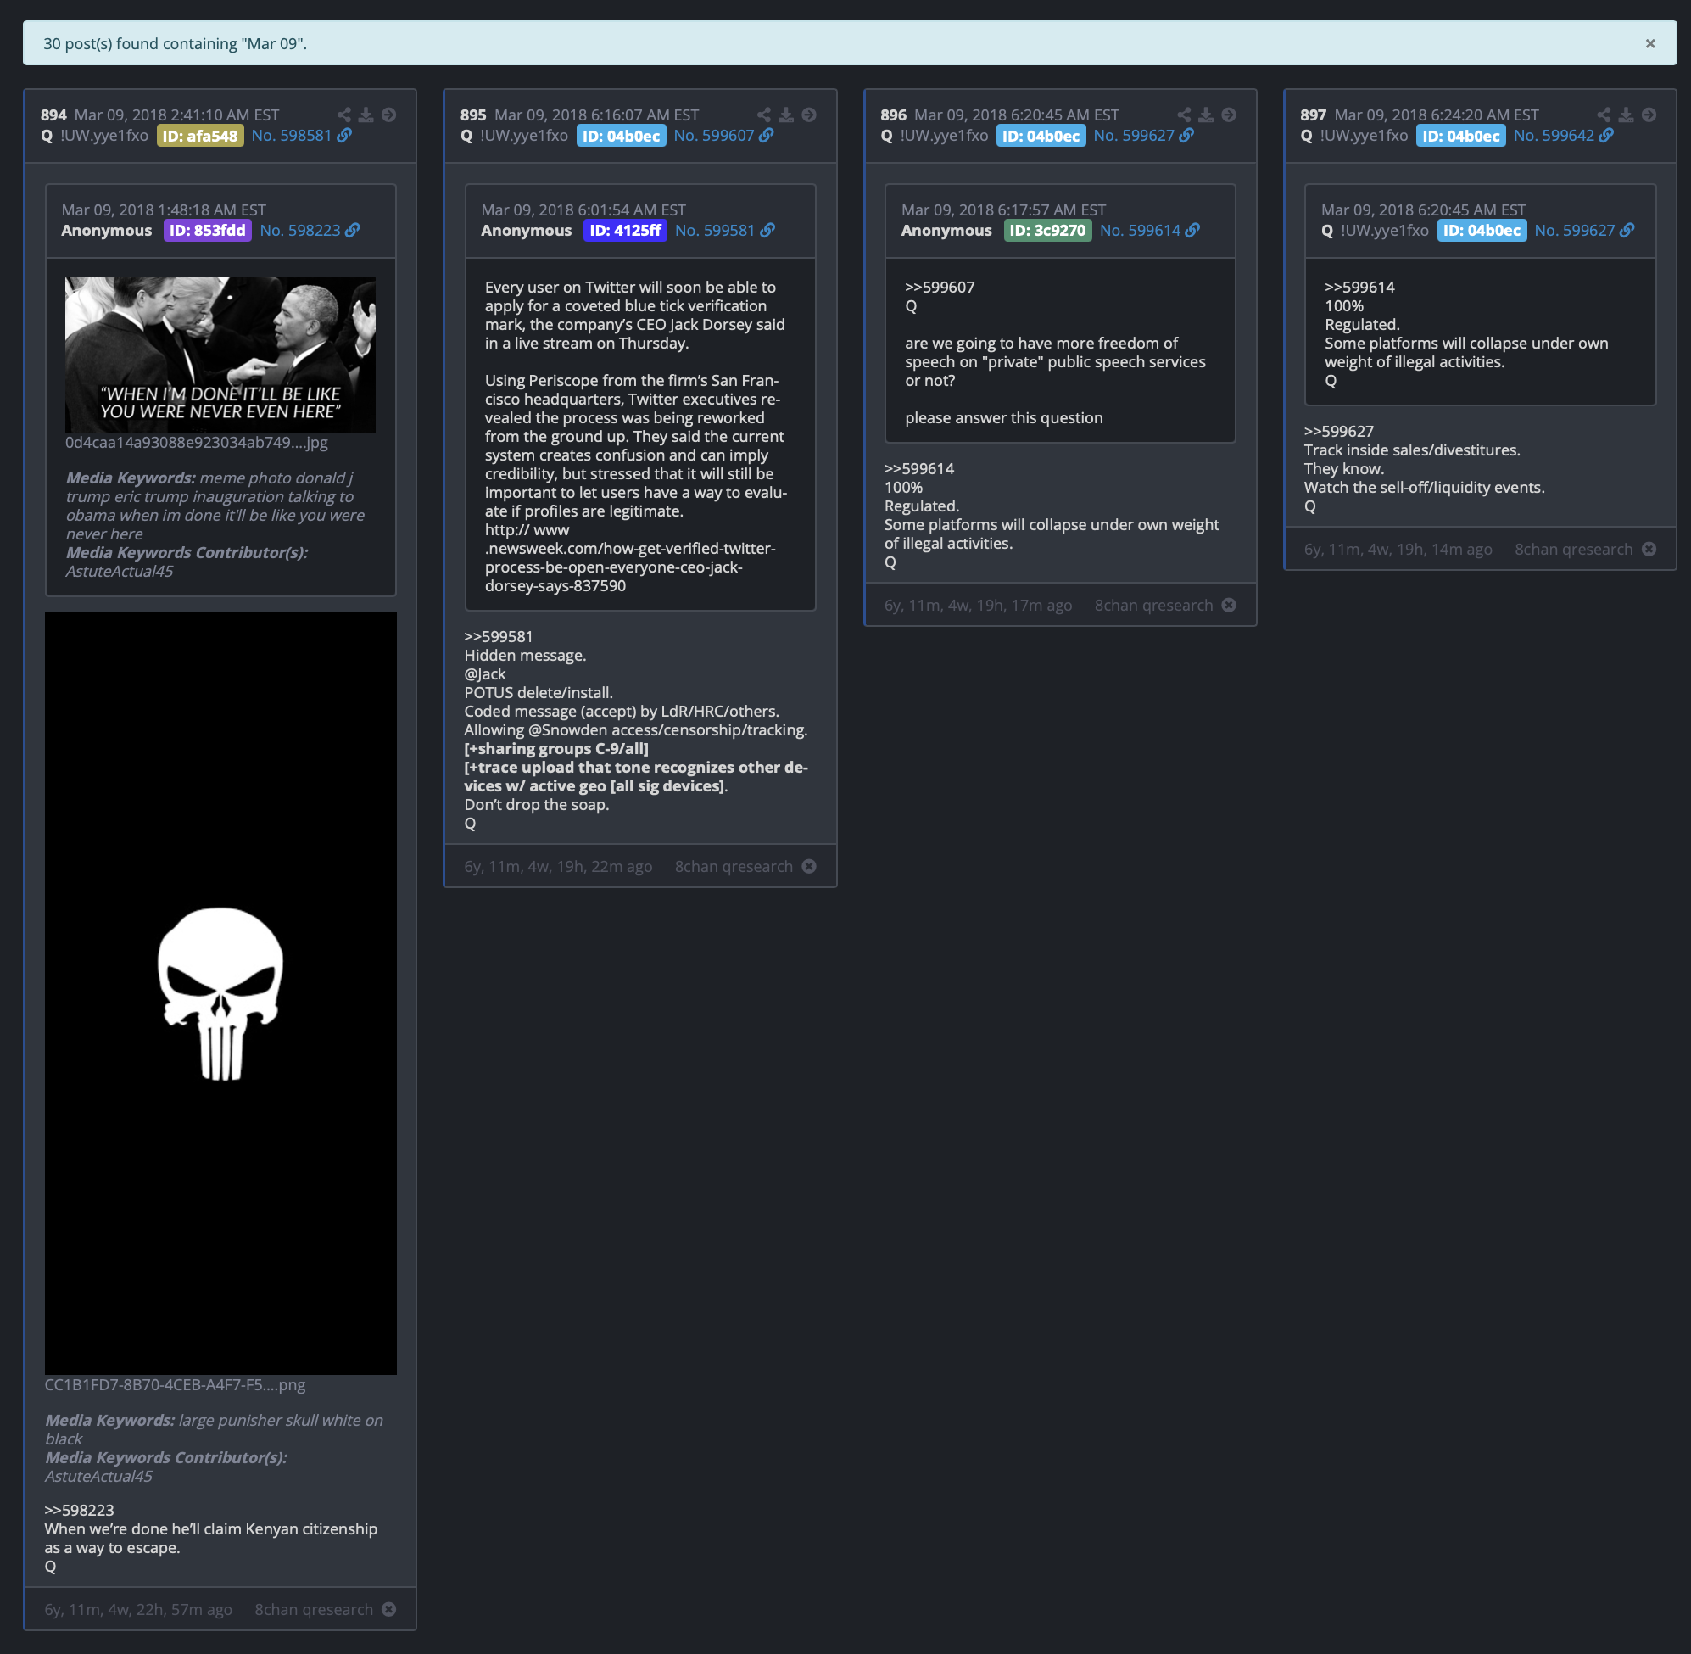Image resolution: width=1691 pixels, height=1654 pixels.
Task: Click chain-link icon next to No. 599607
Action: 766,136
